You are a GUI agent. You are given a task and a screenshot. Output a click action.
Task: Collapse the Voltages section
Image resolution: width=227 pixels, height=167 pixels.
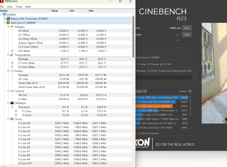[8, 27]
